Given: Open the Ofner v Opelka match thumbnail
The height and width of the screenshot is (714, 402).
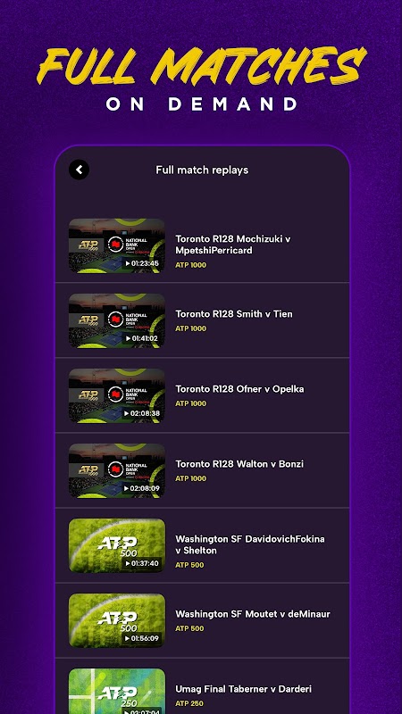Looking at the screenshot, I should point(117,395).
